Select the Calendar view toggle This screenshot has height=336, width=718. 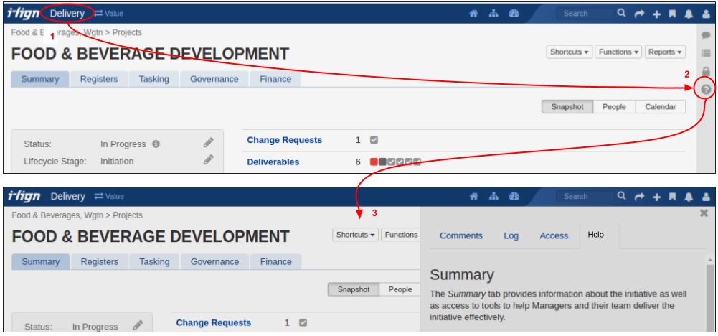coord(660,106)
